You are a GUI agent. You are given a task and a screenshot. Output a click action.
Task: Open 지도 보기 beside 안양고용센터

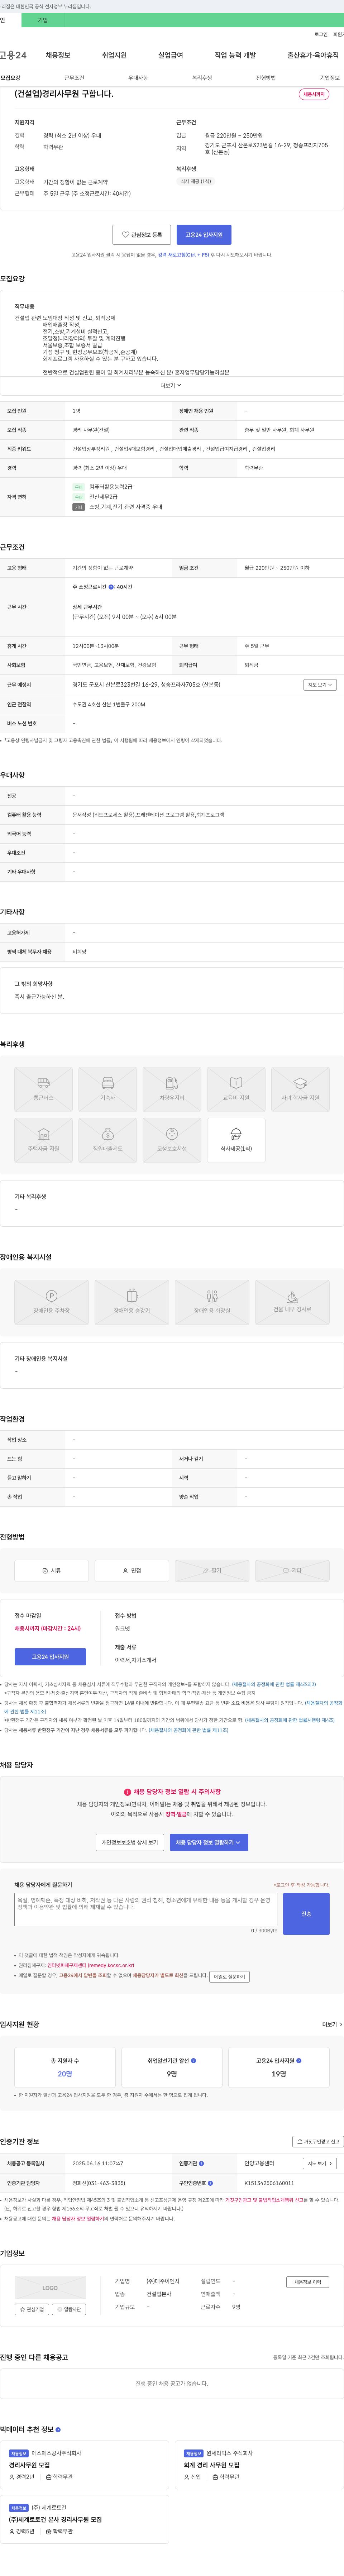tap(320, 2163)
